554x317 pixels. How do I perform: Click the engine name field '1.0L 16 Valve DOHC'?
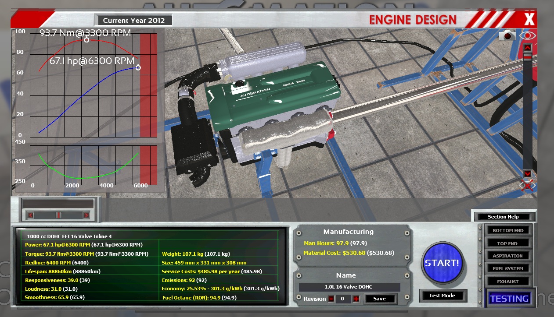point(349,287)
